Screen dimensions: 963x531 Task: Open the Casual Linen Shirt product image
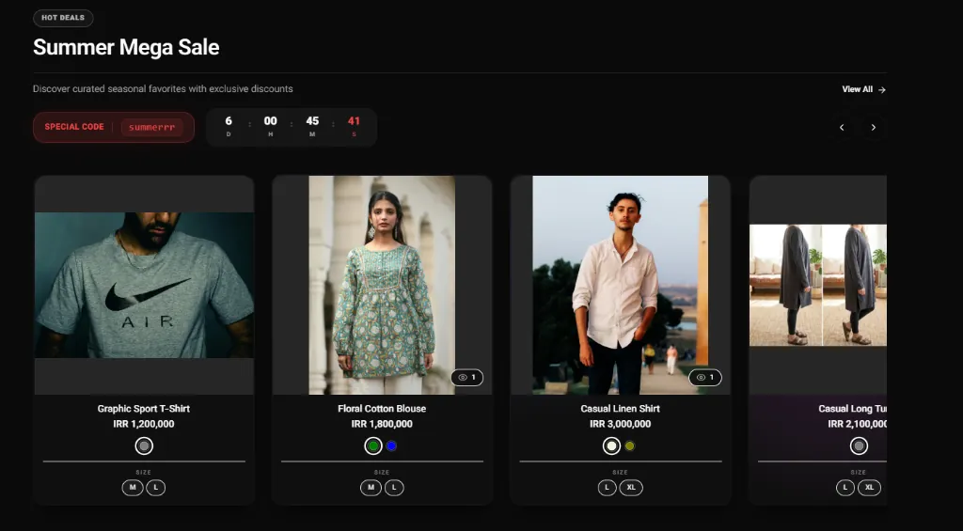pyautogui.click(x=621, y=286)
